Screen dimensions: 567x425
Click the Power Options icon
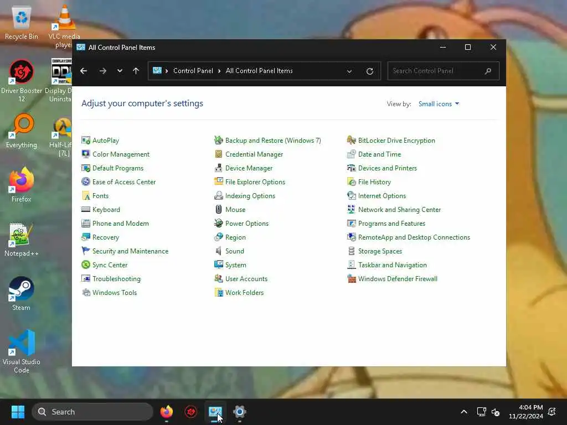click(x=218, y=224)
